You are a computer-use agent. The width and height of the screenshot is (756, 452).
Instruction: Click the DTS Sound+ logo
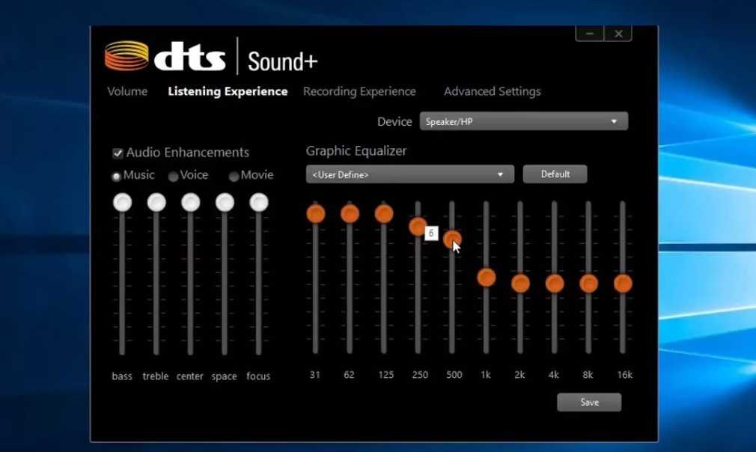pos(211,57)
